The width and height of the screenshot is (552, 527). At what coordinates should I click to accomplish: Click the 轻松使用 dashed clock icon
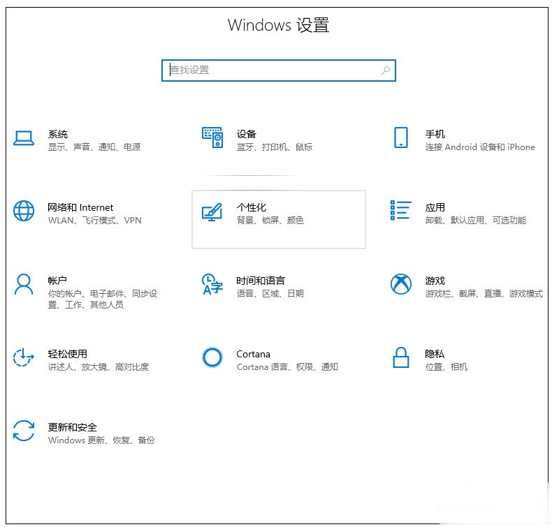pyautogui.click(x=23, y=357)
